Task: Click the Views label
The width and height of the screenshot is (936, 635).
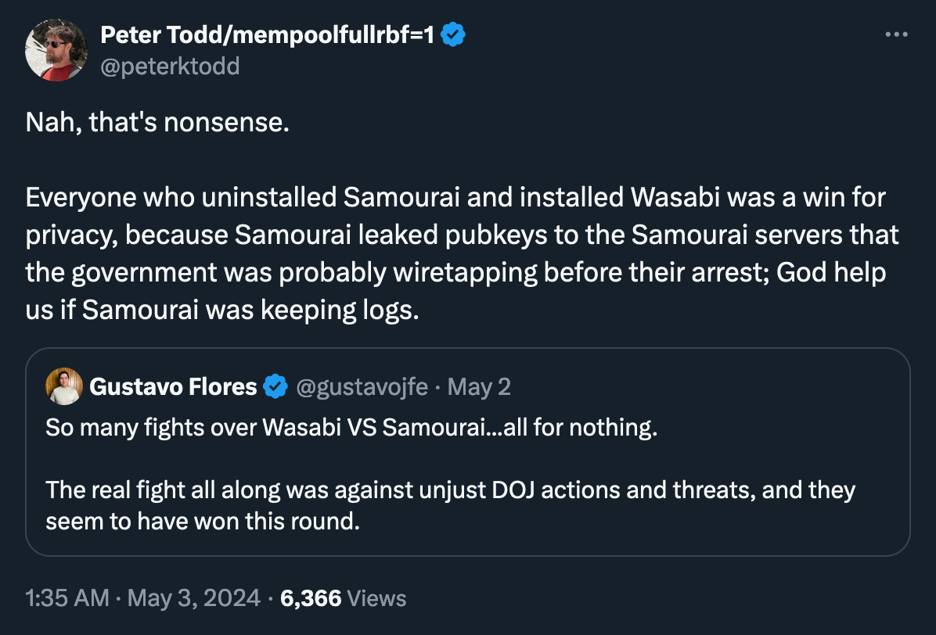Action: [376, 599]
